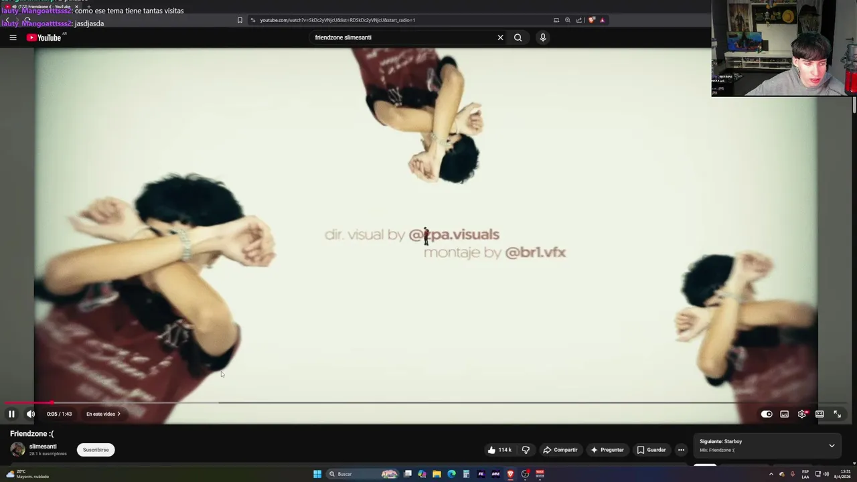Open the zoom magnifier in address bar
This screenshot has height=482, width=857.
568,20
